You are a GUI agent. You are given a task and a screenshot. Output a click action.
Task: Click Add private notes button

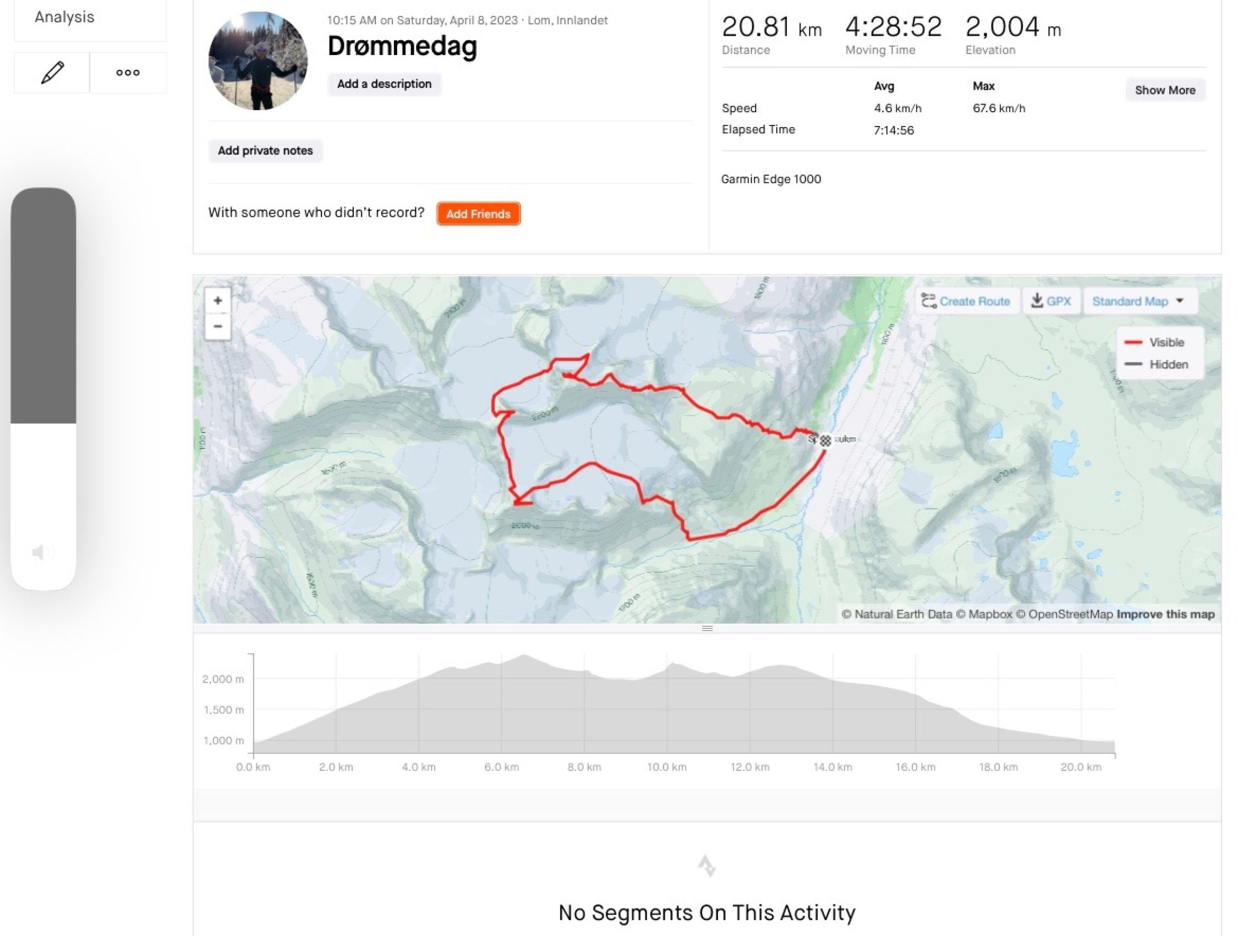click(x=265, y=151)
